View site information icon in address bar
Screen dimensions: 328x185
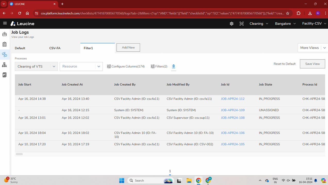[37, 13]
